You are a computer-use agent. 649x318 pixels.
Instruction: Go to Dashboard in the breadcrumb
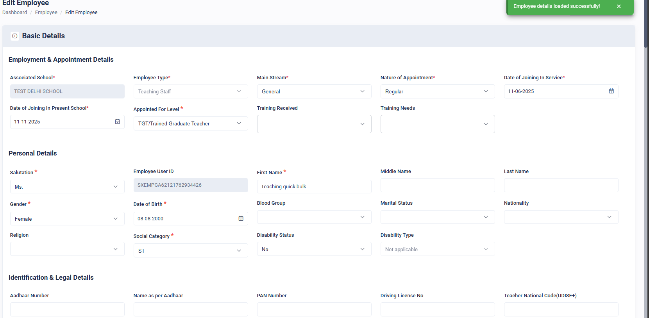click(14, 13)
